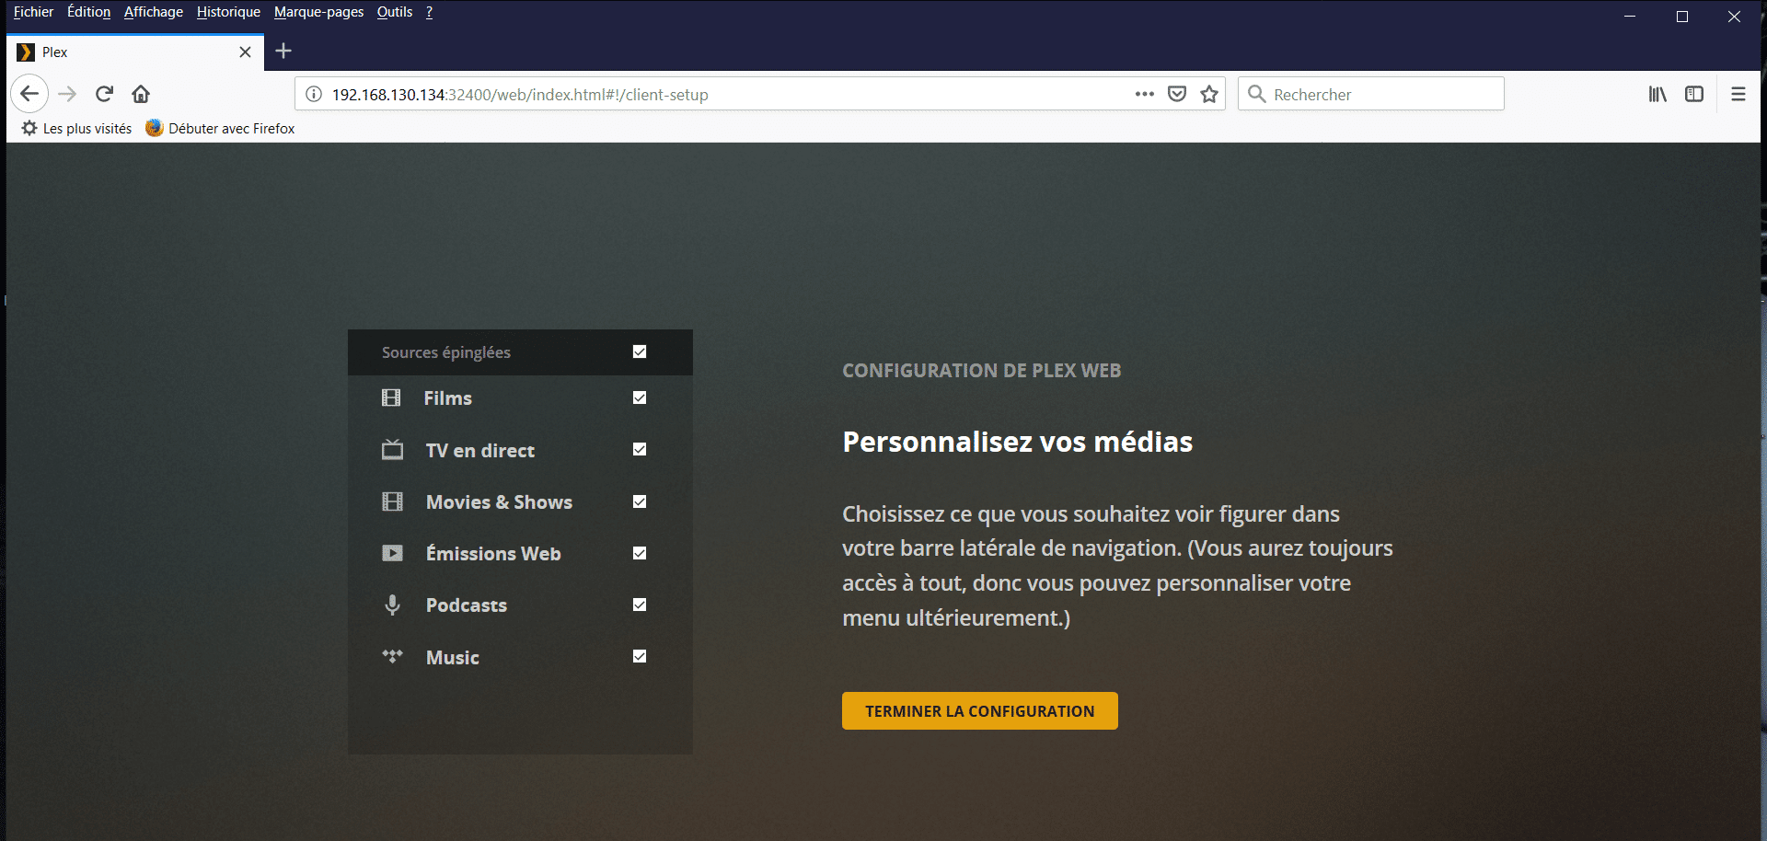Open the Marque-pages menu
This screenshot has width=1767, height=841.
(318, 12)
